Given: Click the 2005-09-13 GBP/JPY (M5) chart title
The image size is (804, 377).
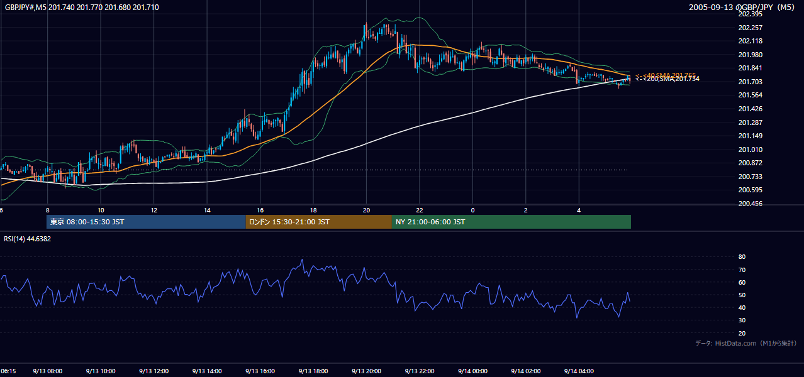Looking at the screenshot, I should pos(743,7).
